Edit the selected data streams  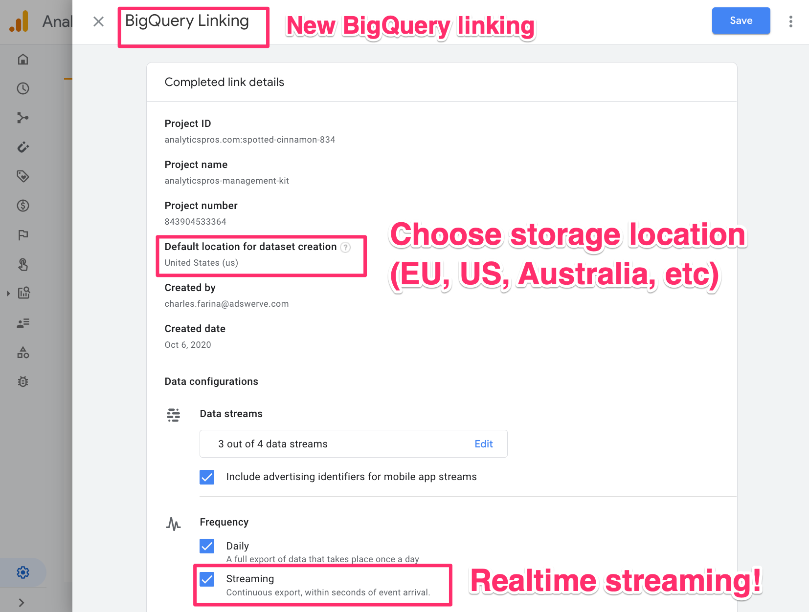point(484,444)
